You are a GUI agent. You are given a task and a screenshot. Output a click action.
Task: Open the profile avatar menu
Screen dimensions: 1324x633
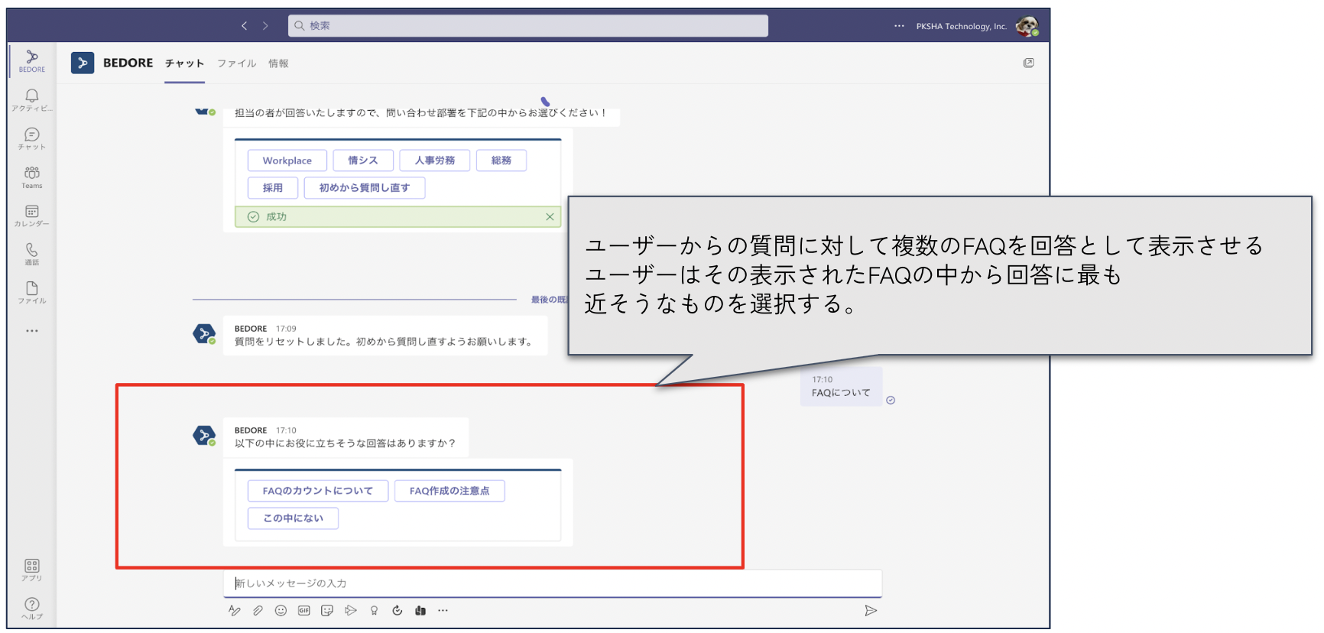tap(1027, 26)
